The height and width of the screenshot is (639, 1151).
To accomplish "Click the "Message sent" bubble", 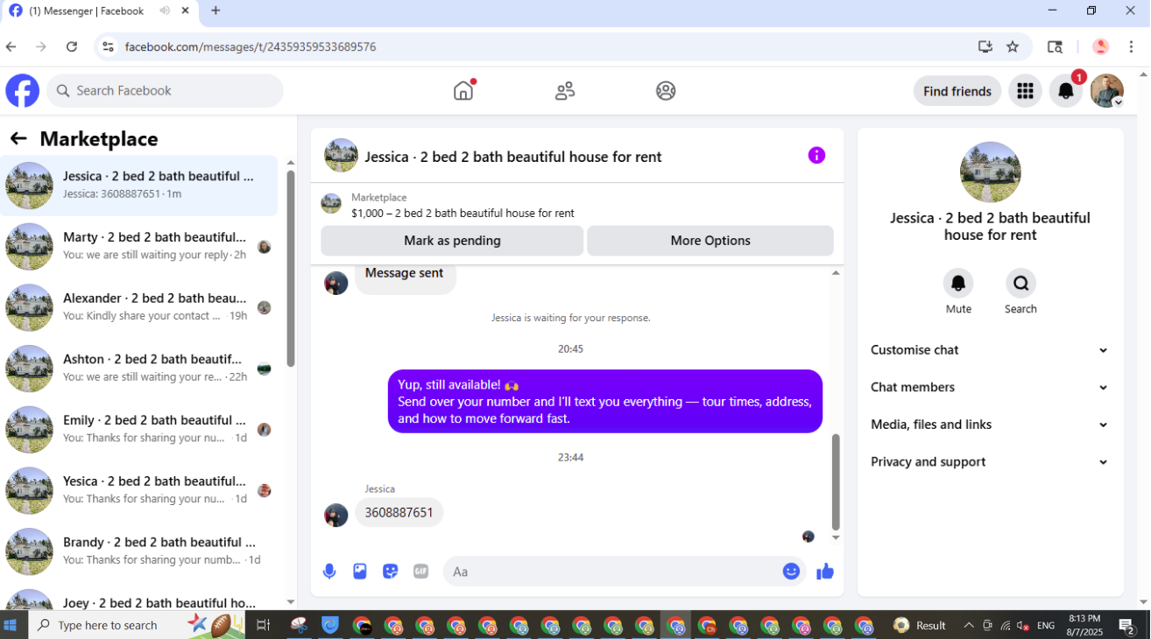I will coord(405,277).
